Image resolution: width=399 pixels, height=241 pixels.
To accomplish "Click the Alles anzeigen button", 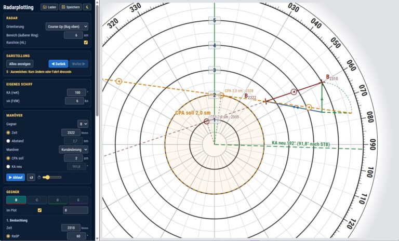I will click(20, 64).
